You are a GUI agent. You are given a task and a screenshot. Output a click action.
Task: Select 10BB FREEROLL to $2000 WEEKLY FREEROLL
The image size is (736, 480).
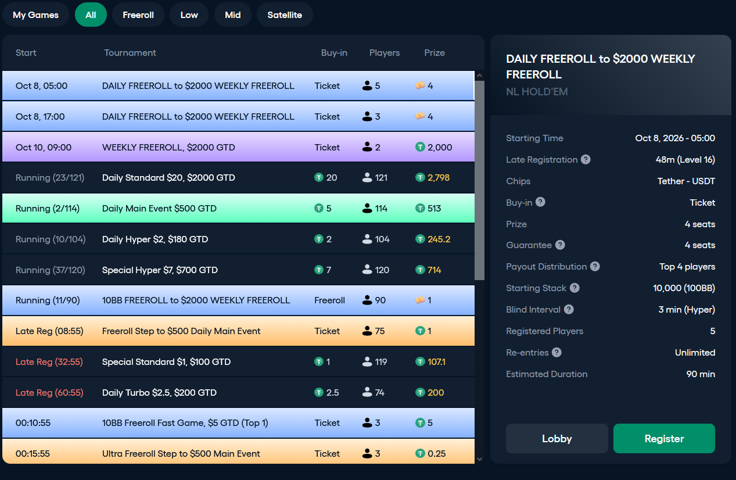tap(238, 300)
